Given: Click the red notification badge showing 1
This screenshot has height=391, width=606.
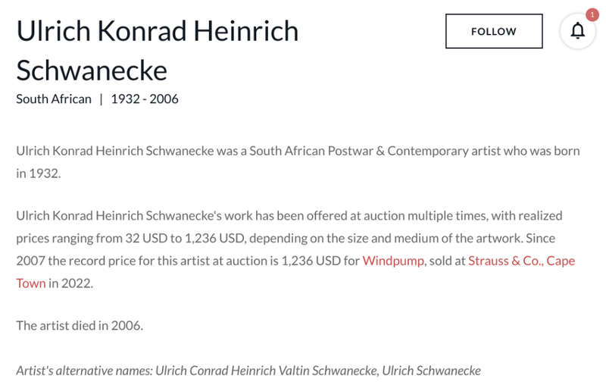Looking at the screenshot, I should [x=592, y=14].
